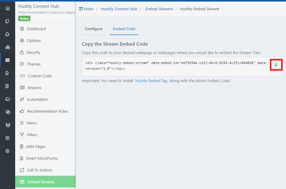Open the home icon in dark rail
The width and height of the screenshot is (286, 189).
coord(8,8)
